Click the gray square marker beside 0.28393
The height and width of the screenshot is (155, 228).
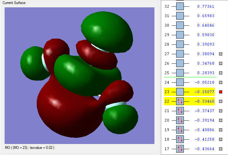tap(221, 73)
